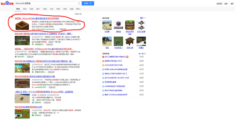
Task: Open camera image search in search box
Action: coord(79,3)
